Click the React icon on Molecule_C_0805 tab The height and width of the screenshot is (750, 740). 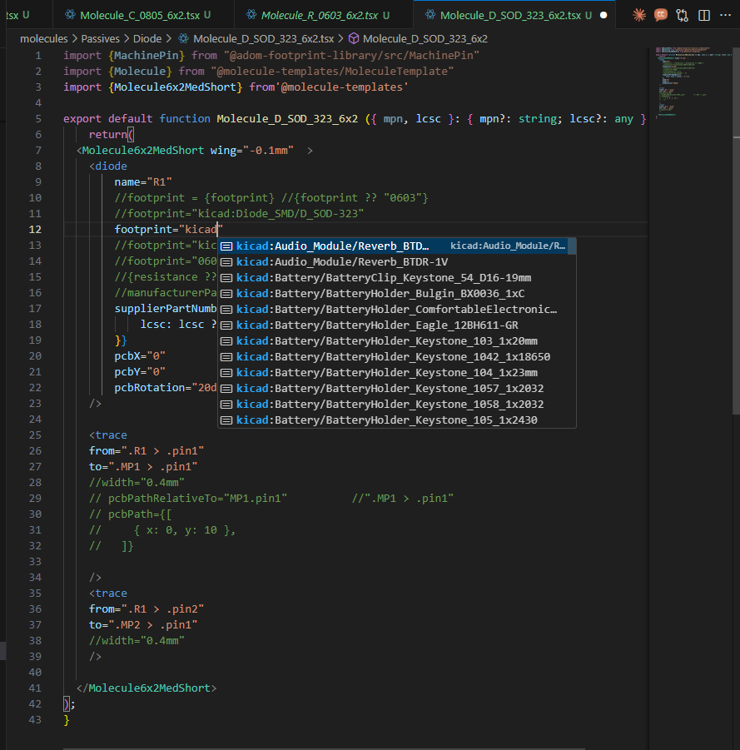(x=69, y=15)
